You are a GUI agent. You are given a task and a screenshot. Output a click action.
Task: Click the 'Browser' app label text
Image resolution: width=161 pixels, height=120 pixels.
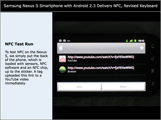pyautogui.click(x=72, y=71)
